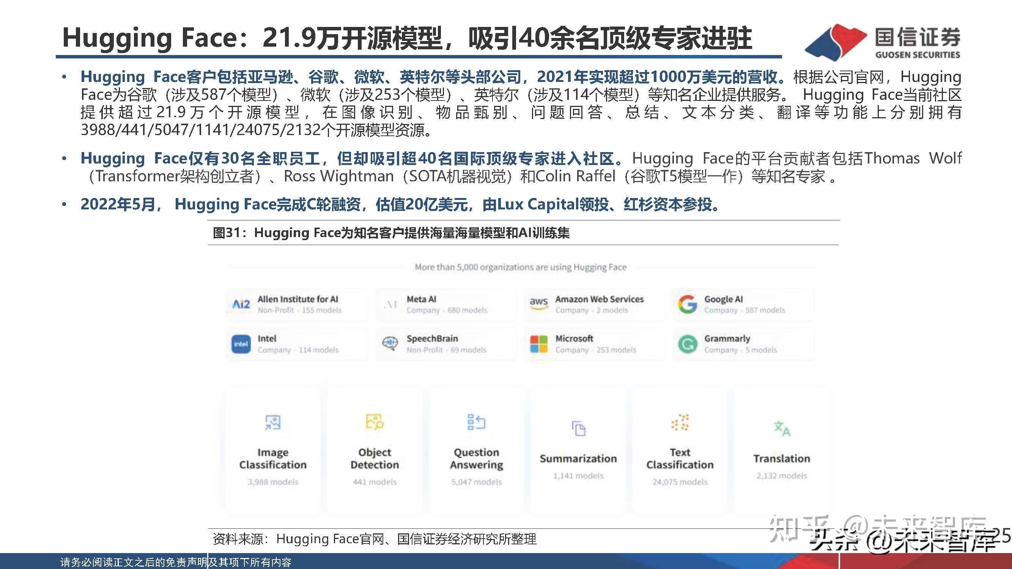This screenshot has width=1012, height=569.
Task: Click the Image Classification icon
Action: 273,423
